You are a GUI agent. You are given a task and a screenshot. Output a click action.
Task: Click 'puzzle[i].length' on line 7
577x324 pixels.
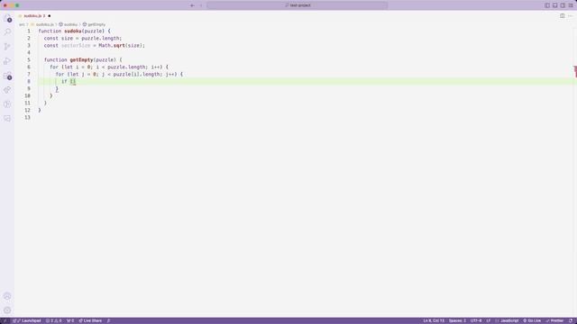coord(137,74)
